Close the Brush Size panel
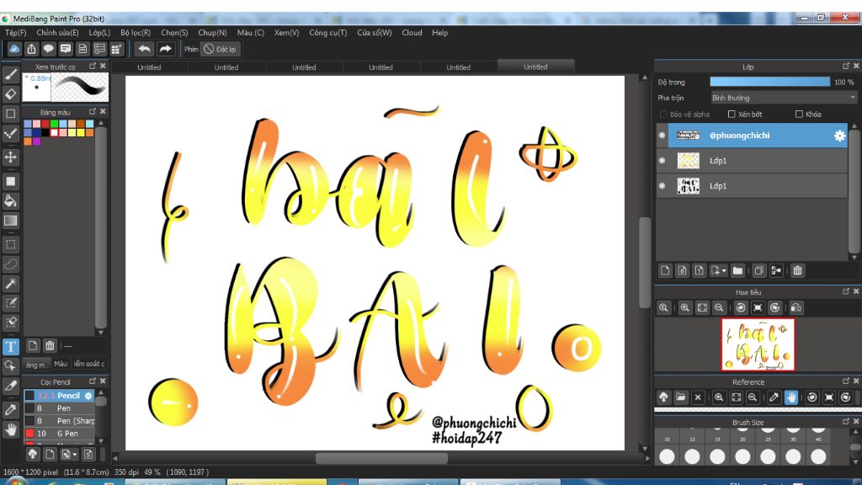 coord(856,422)
